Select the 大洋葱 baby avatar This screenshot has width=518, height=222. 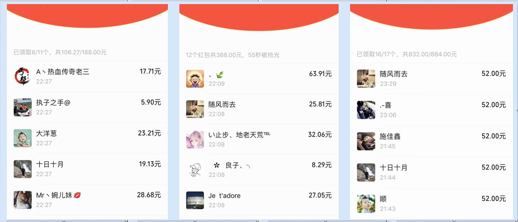coord(22,138)
